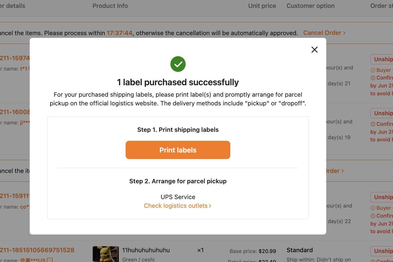Click the Cancel Order link at top
The width and height of the screenshot is (393, 262).
[322, 33]
